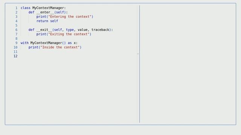The height and width of the screenshot is (135, 241).
Task: Click line number 9 in the gutter
Action: [16, 43]
